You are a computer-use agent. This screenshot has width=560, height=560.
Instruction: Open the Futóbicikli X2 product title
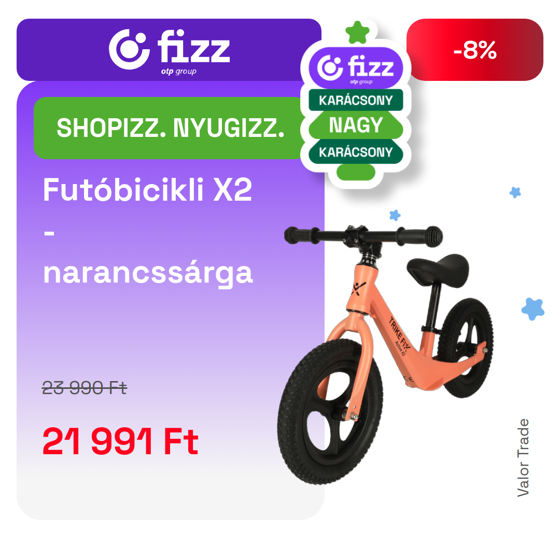(x=147, y=190)
